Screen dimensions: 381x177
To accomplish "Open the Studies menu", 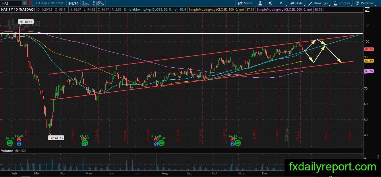I will (341, 3).
